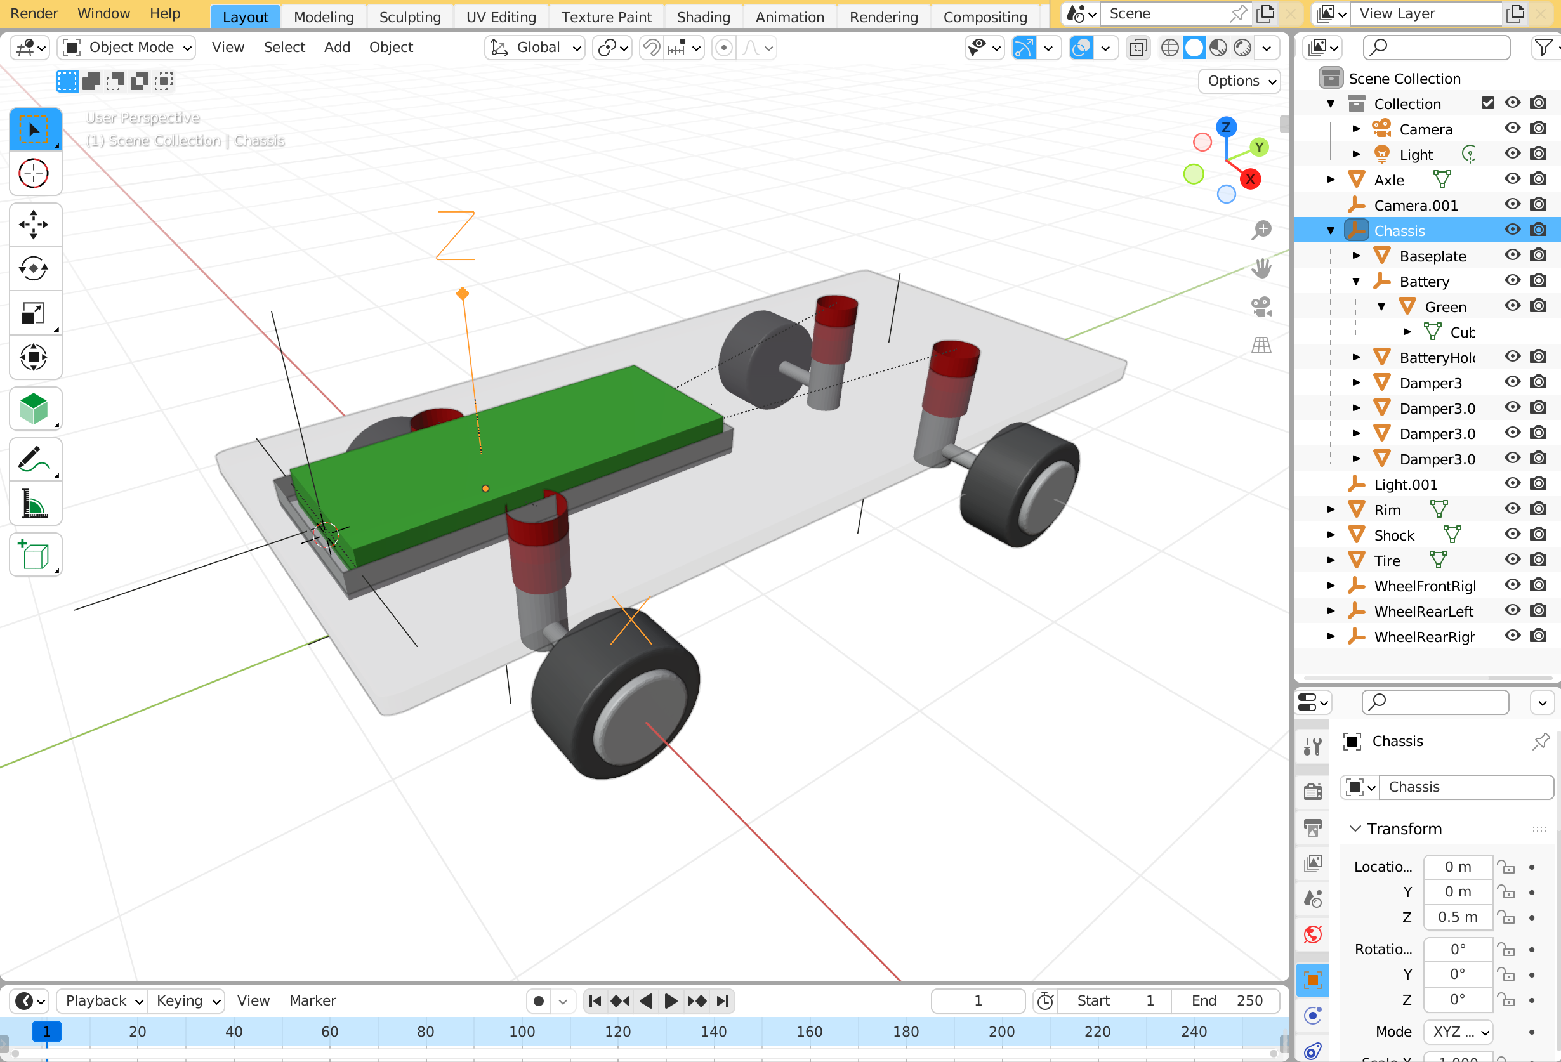Activate the Move tool
The height and width of the screenshot is (1062, 1561).
point(34,225)
